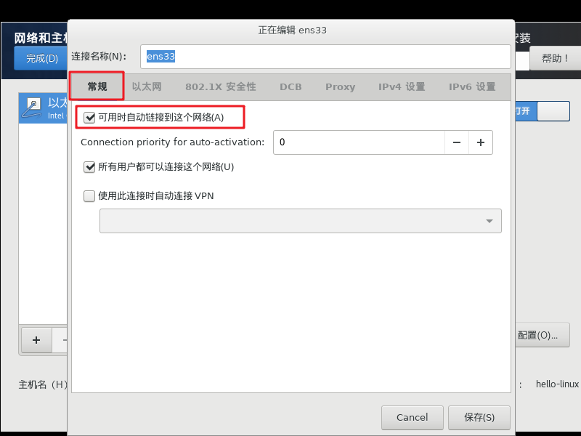Screen dimensions: 581x436
Task: Click the 帮助! button behind the dialog
Action: pos(555,58)
